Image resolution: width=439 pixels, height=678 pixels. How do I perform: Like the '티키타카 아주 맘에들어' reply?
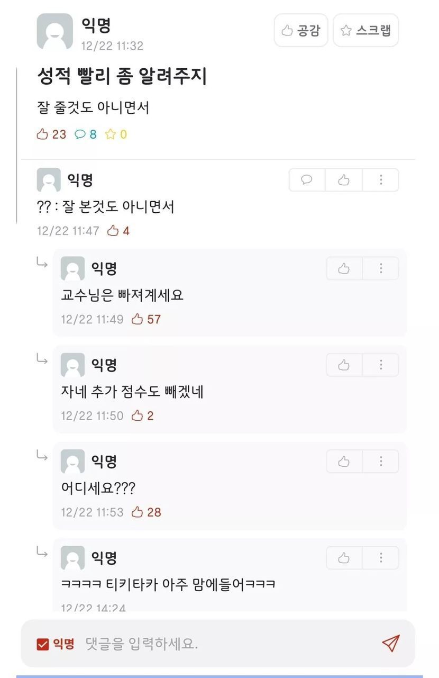344,558
